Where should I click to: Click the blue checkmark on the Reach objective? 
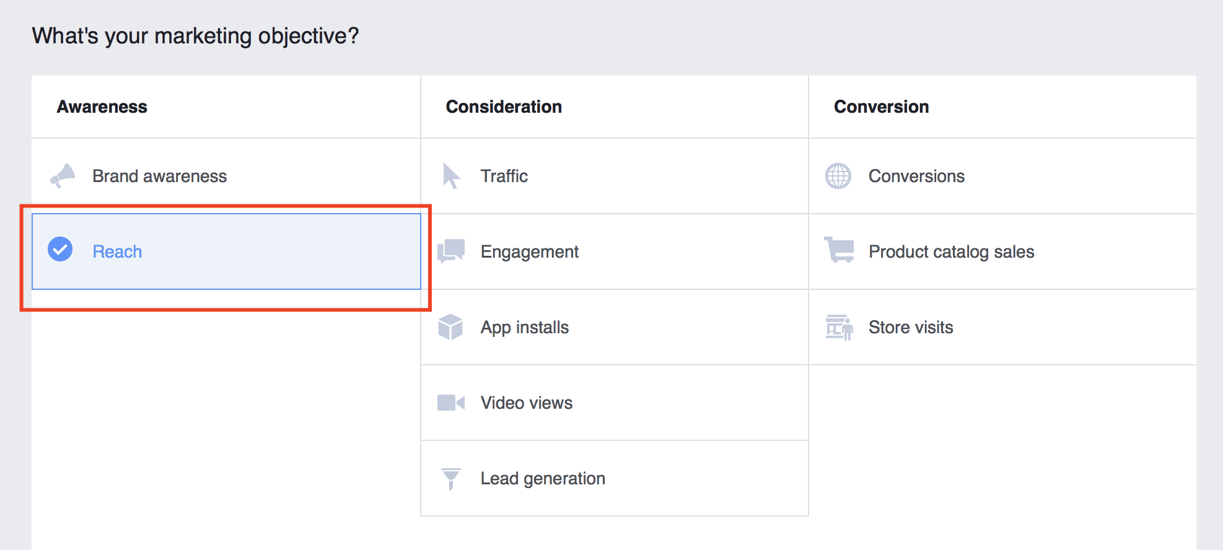[x=60, y=250]
